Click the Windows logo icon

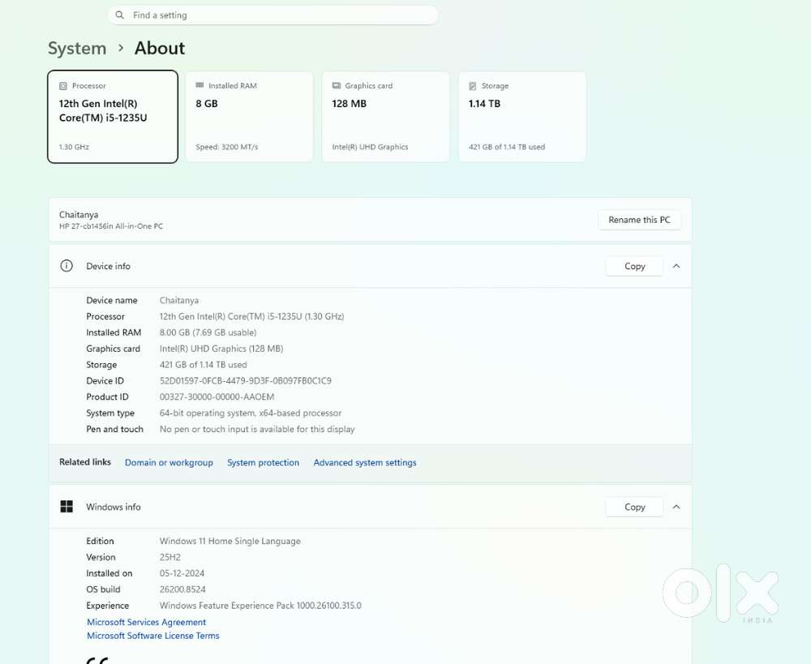[67, 506]
